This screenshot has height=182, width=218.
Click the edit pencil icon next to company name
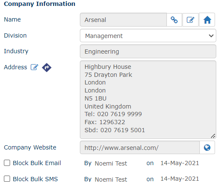point(191,20)
